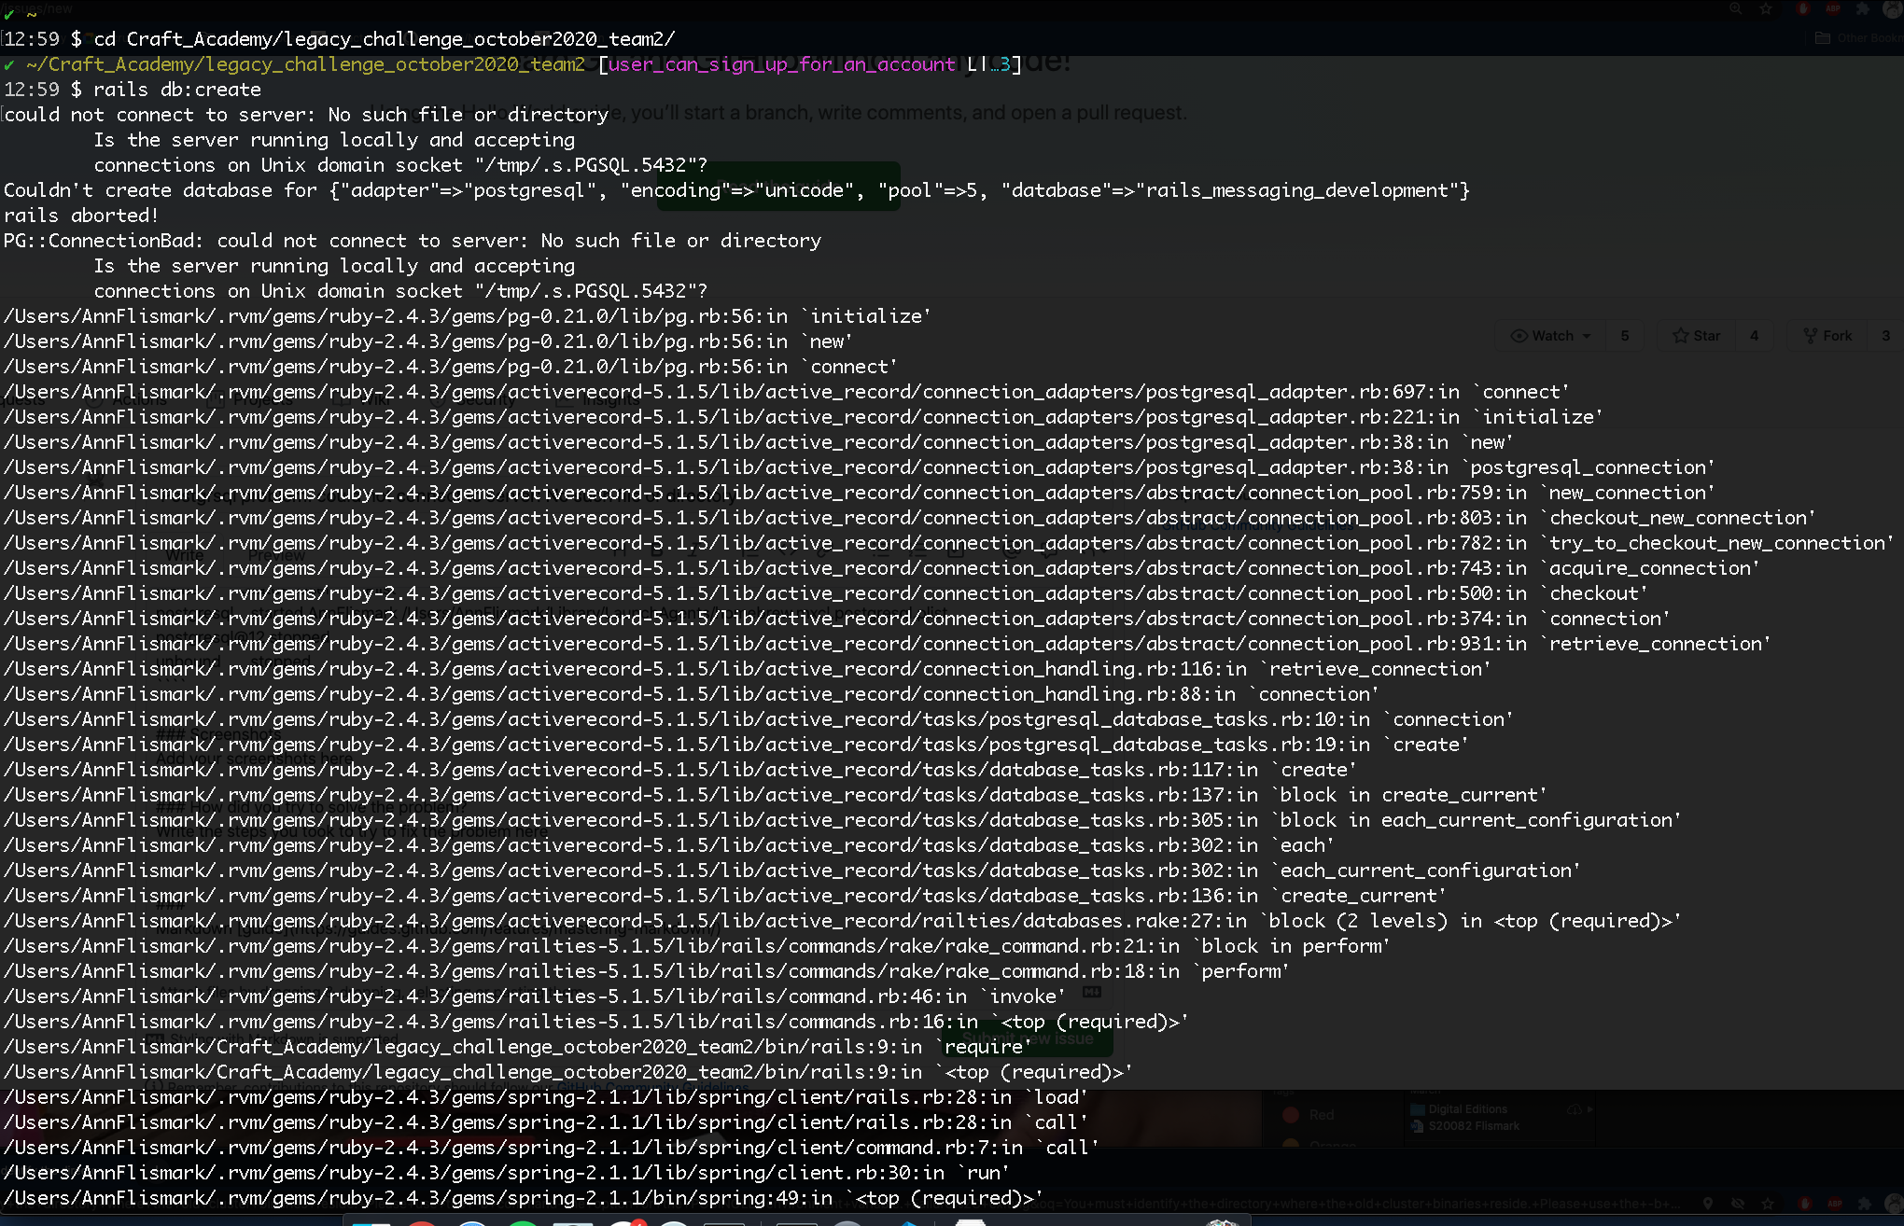Expand the Digital Editions arrow
The width and height of the screenshot is (1904, 1226).
click(x=1589, y=1109)
